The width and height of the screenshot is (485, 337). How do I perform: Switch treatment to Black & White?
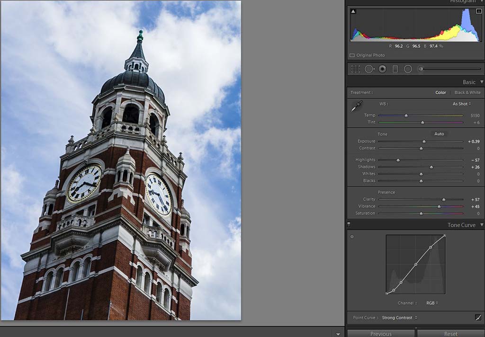coord(467,93)
